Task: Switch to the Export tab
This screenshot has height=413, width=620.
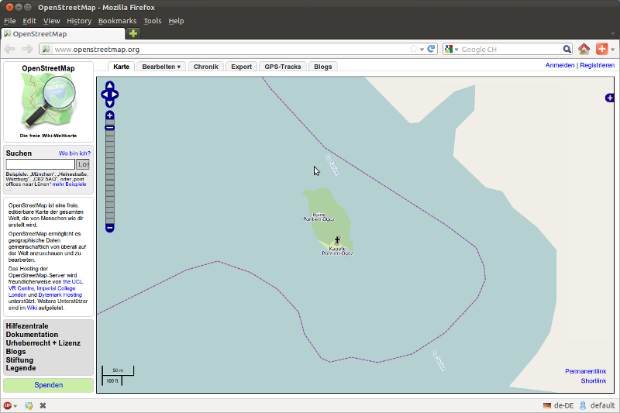Action: pos(241,67)
